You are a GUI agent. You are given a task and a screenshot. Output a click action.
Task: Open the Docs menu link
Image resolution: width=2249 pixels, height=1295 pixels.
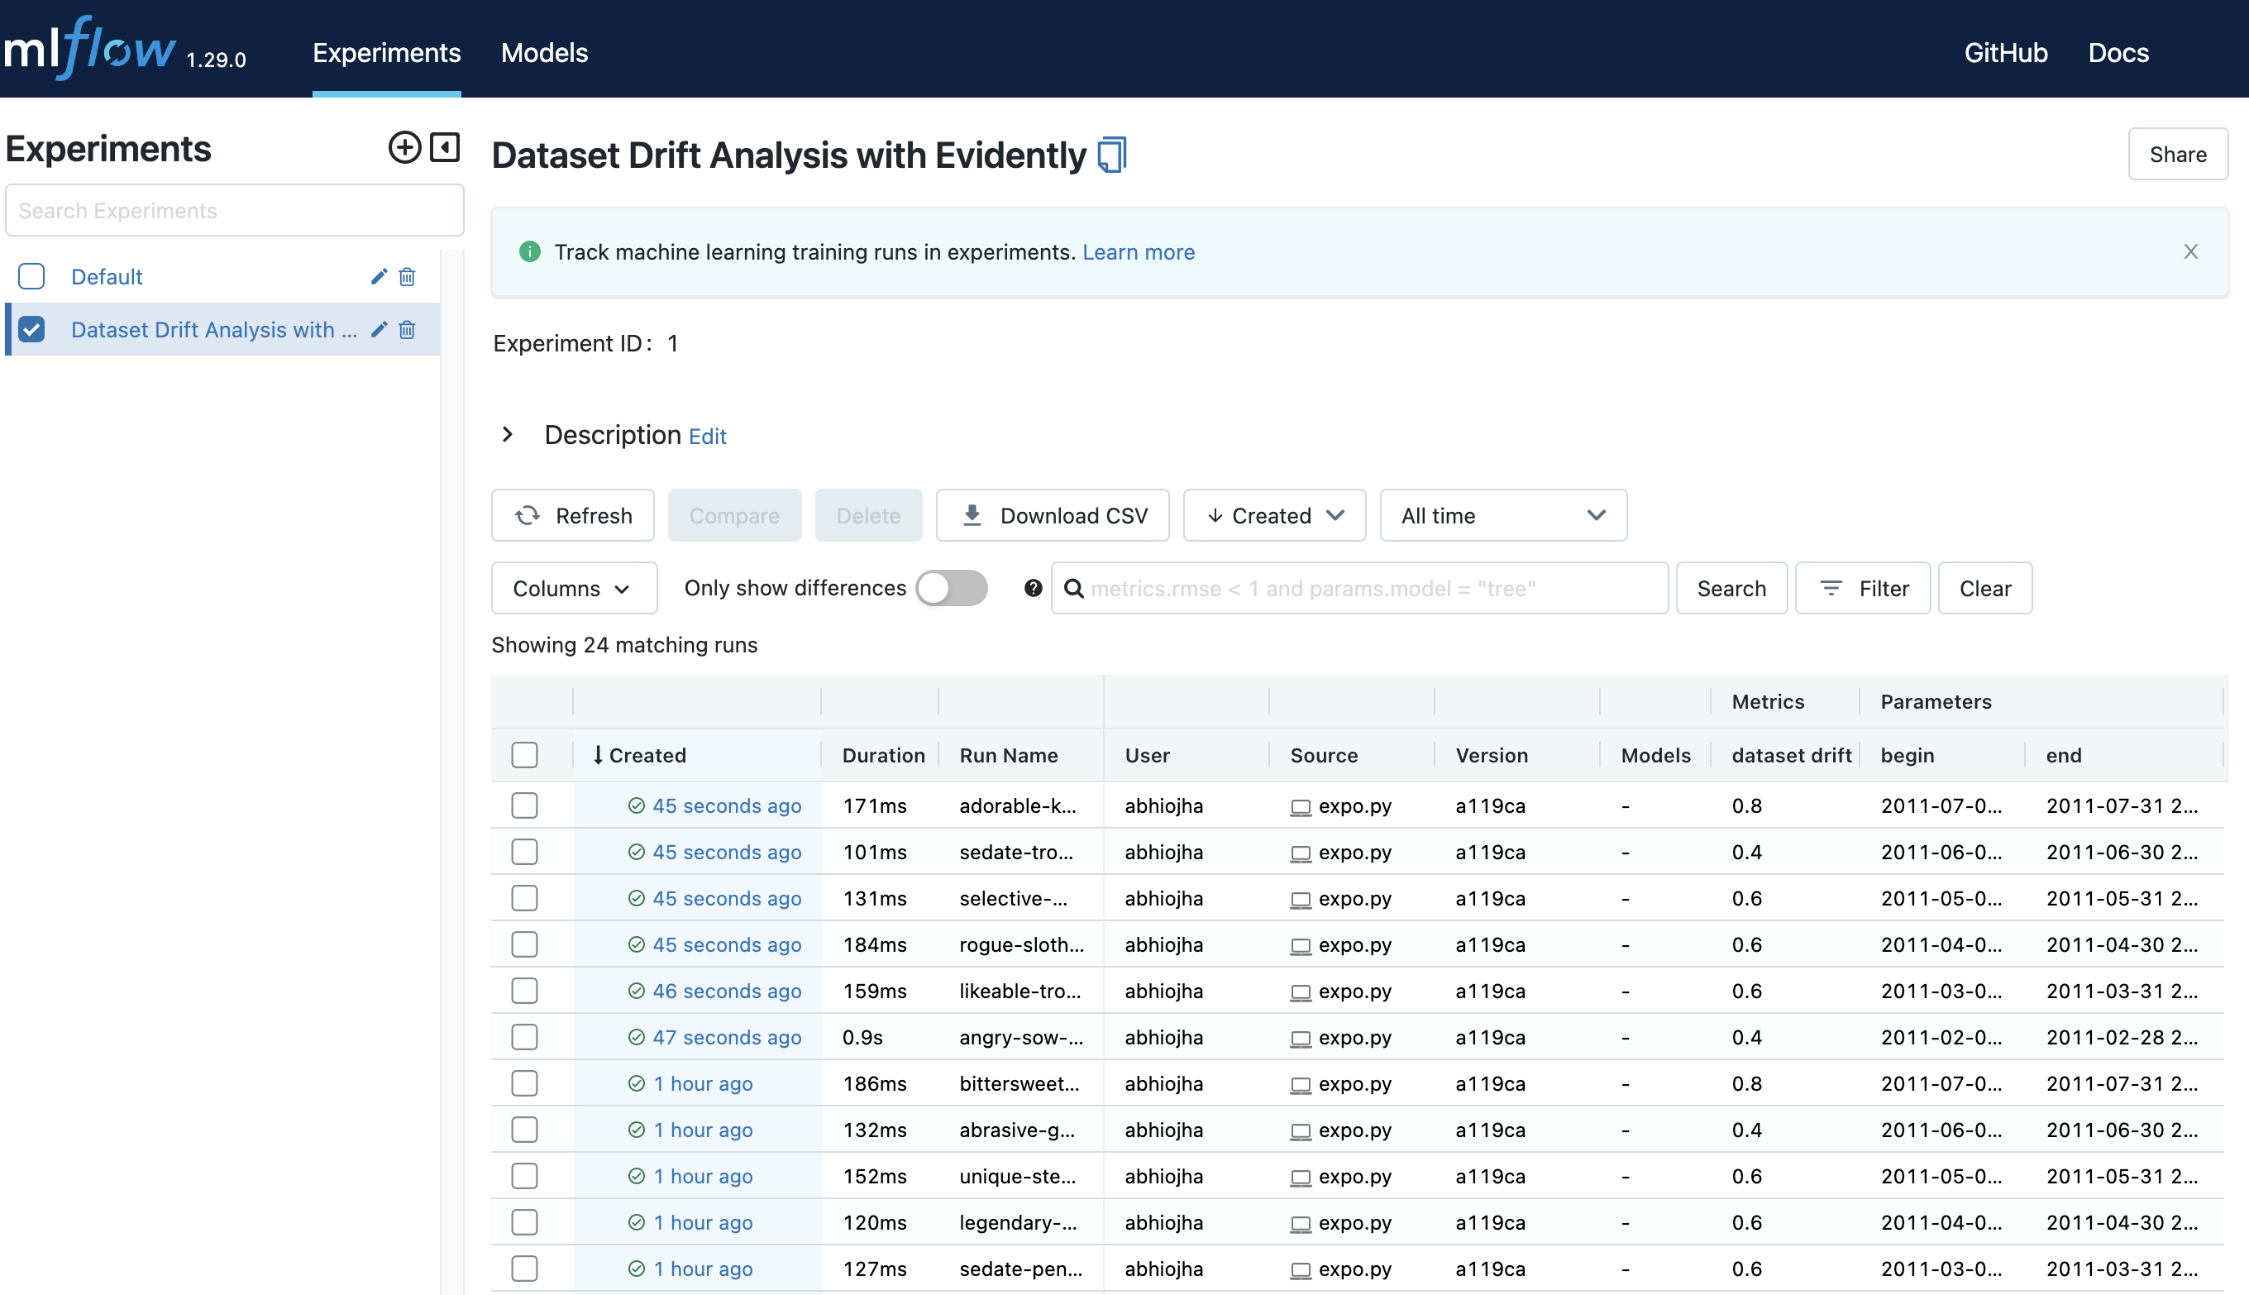[2118, 52]
